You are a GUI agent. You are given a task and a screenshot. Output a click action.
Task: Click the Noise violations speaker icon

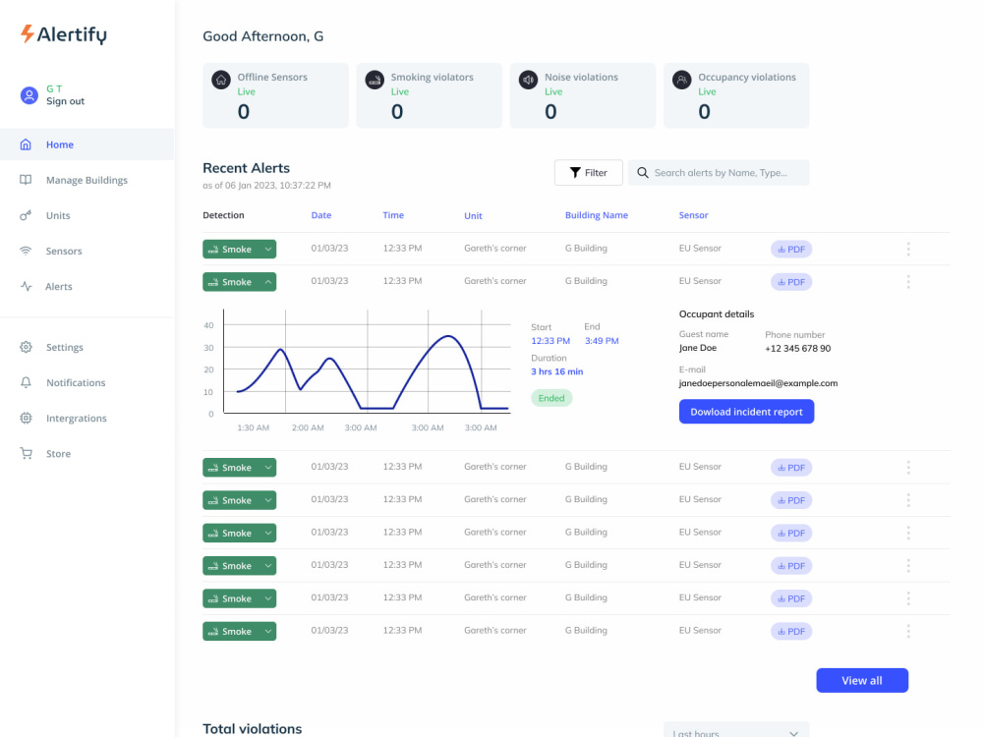[x=528, y=81]
